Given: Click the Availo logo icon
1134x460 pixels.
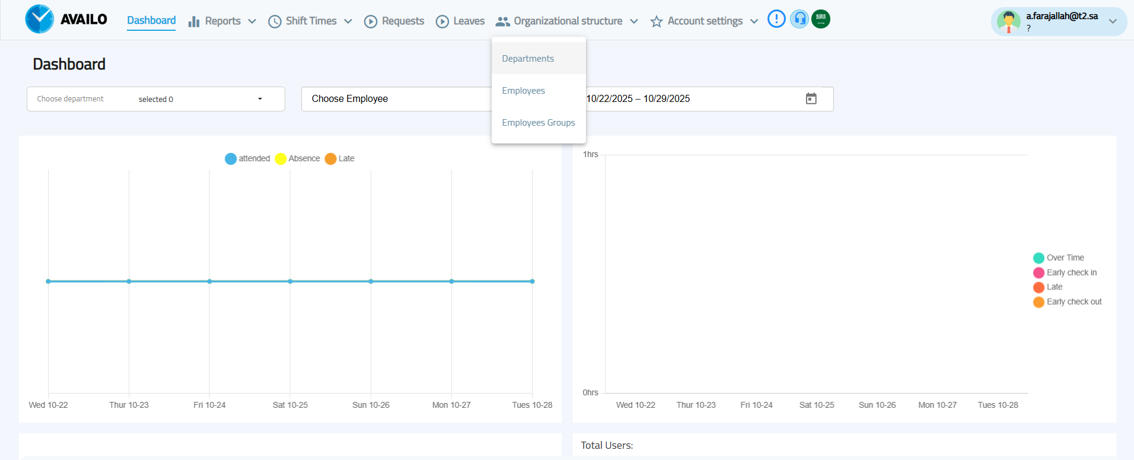Looking at the screenshot, I should [x=40, y=19].
